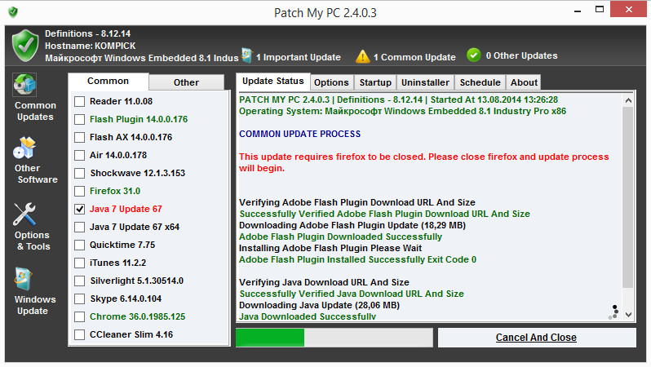Click the log scrollbar down arrow
Screen dimensions: 651x367
click(x=628, y=315)
